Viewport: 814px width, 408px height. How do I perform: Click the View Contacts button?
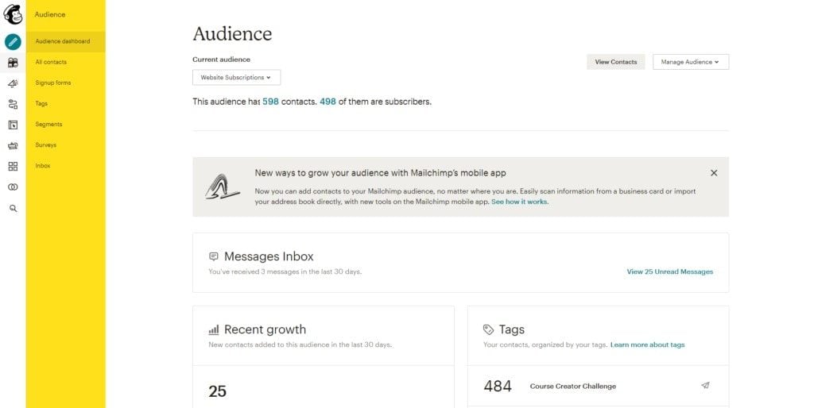(616, 62)
